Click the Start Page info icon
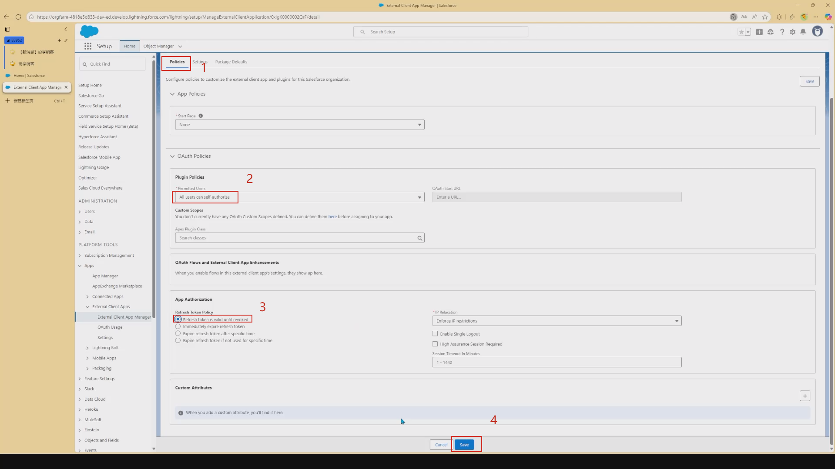The image size is (835, 469). click(x=201, y=116)
